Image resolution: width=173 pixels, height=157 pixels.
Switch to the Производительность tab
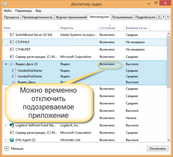[x=37, y=17]
